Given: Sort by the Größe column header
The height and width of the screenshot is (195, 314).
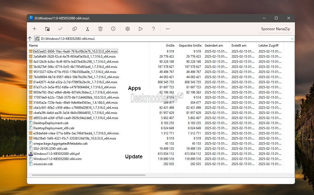Looking at the screenshot, I should [170, 46].
